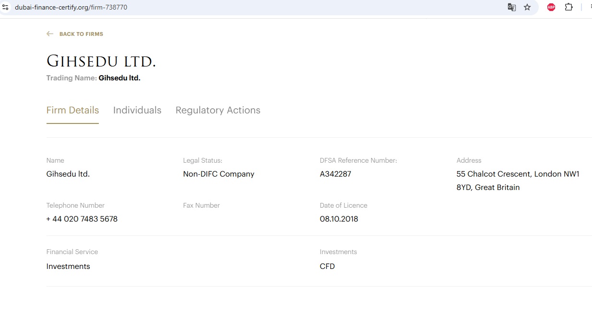Click the licence date 08.10.2018

click(x=339, y=219)
